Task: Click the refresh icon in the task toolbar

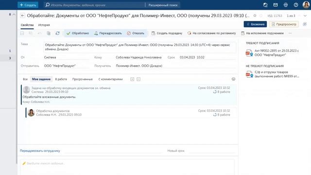Action: coord(57,33)
